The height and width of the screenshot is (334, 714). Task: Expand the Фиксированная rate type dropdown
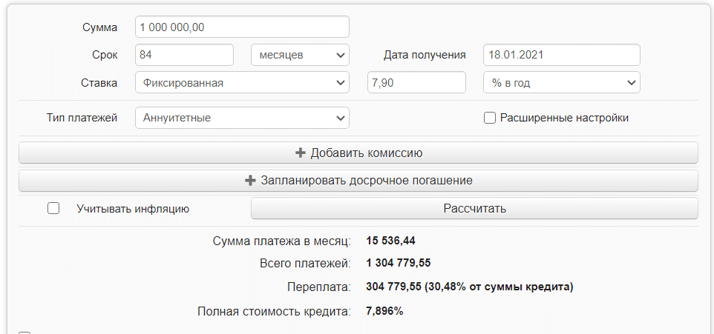[x=242, y=83]
